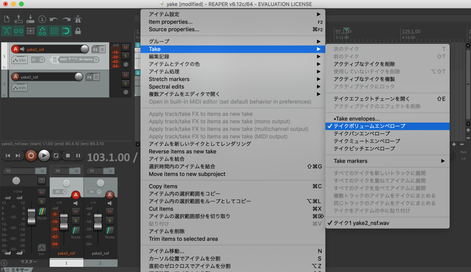Click master volume fader in mixer
The image size is (471, 272).
31,217
